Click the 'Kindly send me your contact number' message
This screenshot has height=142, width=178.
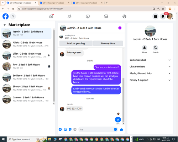click(96, 90)
